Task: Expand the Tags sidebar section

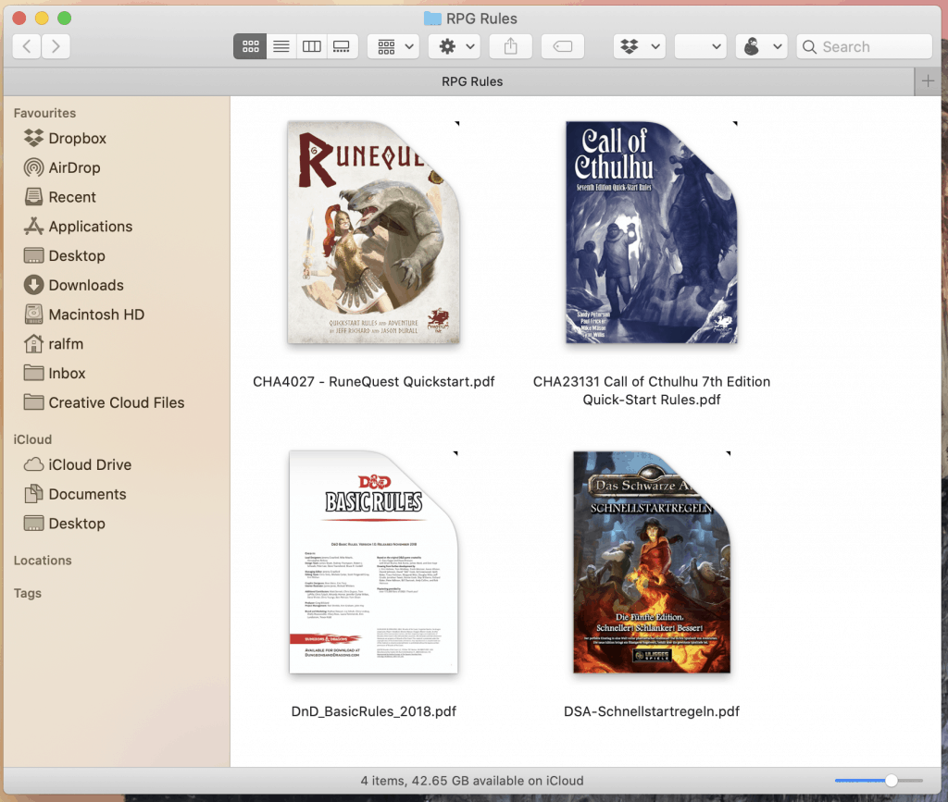Action: [28, 593]
